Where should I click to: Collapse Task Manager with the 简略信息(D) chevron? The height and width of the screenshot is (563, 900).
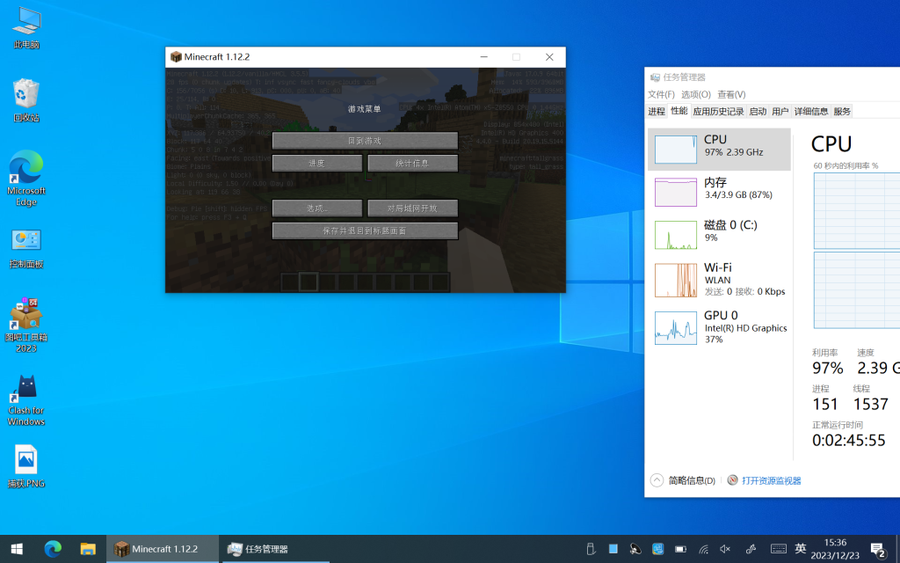pos(657,480)
